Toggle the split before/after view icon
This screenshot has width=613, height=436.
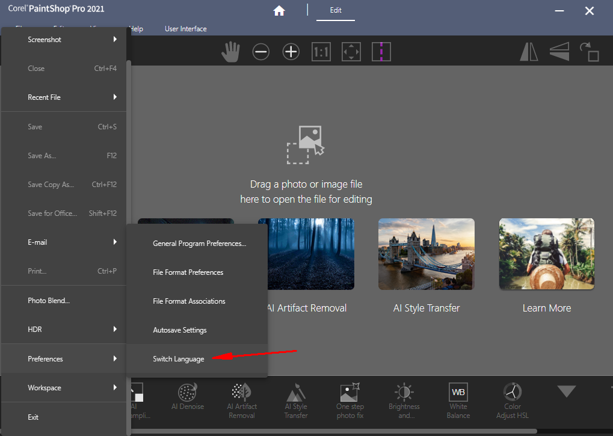[381, 52]
